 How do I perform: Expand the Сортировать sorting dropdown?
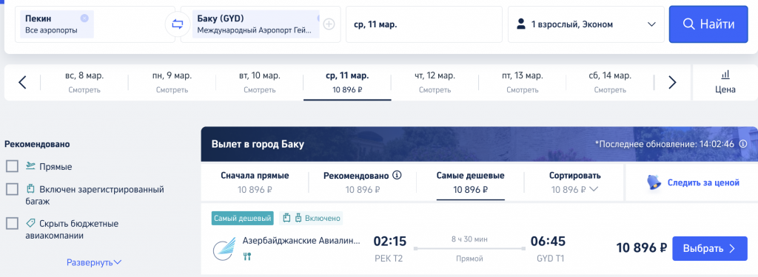click(x=574, y=182)
